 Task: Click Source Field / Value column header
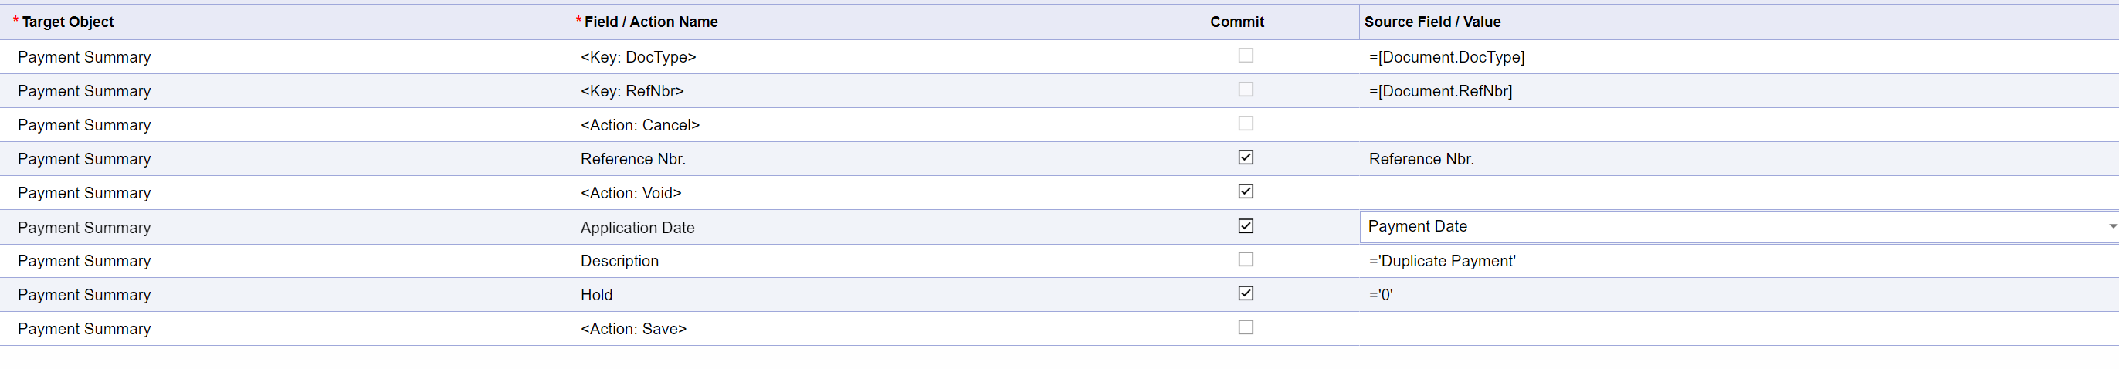1432,22
